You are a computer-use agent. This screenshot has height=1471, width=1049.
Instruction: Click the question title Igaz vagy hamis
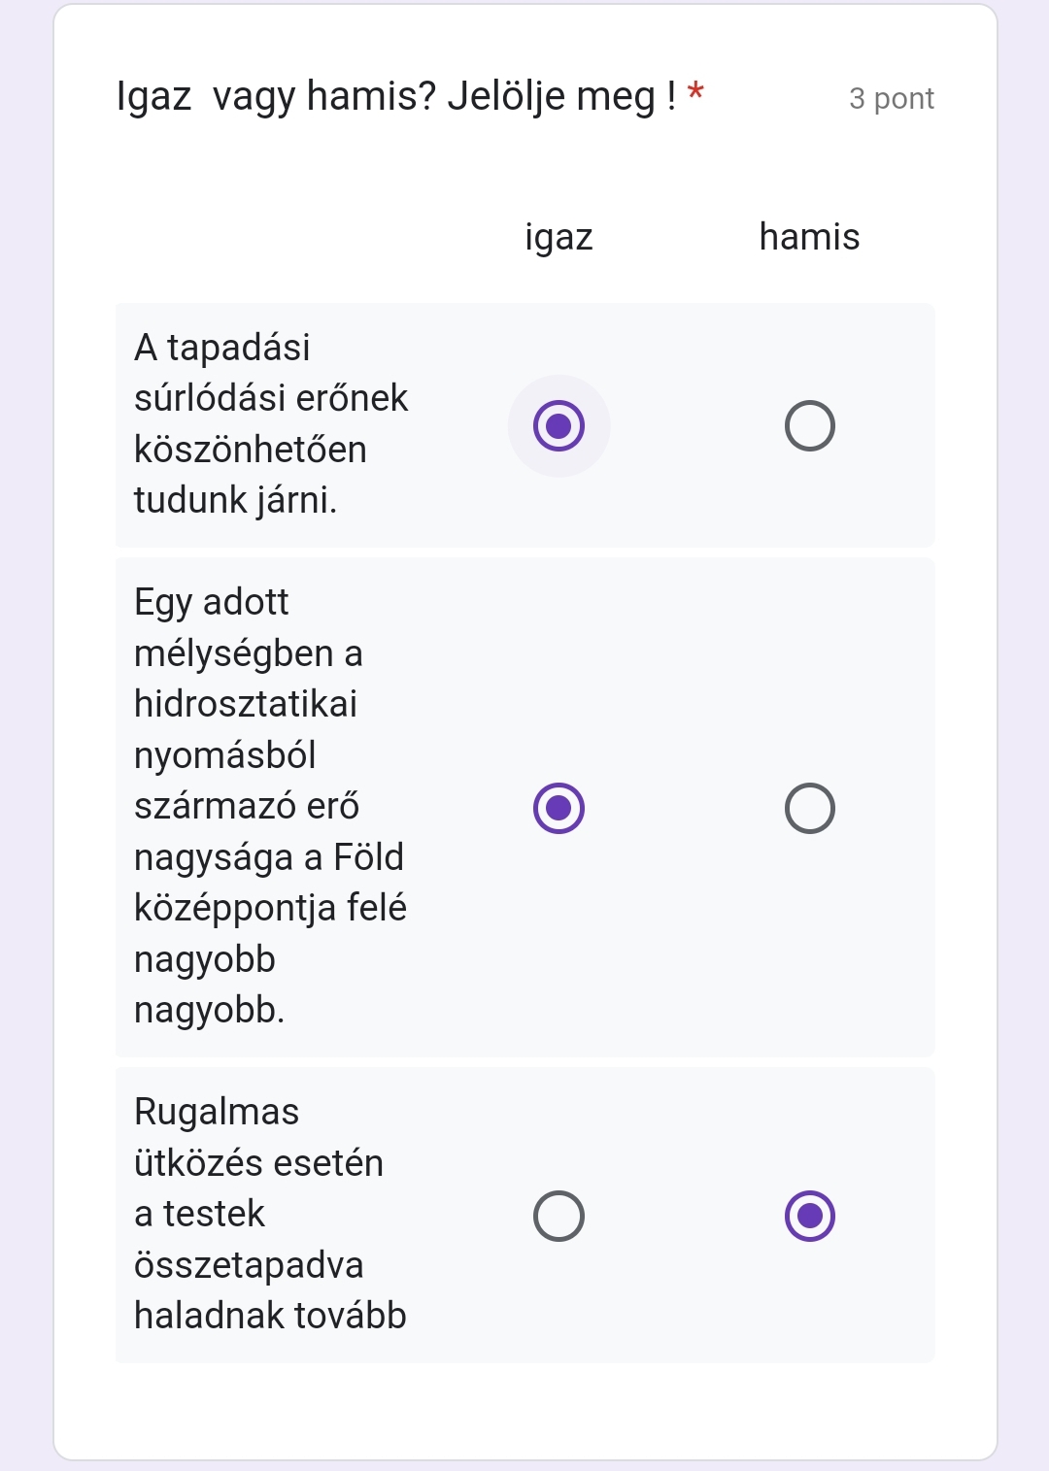tap(396, 96)
